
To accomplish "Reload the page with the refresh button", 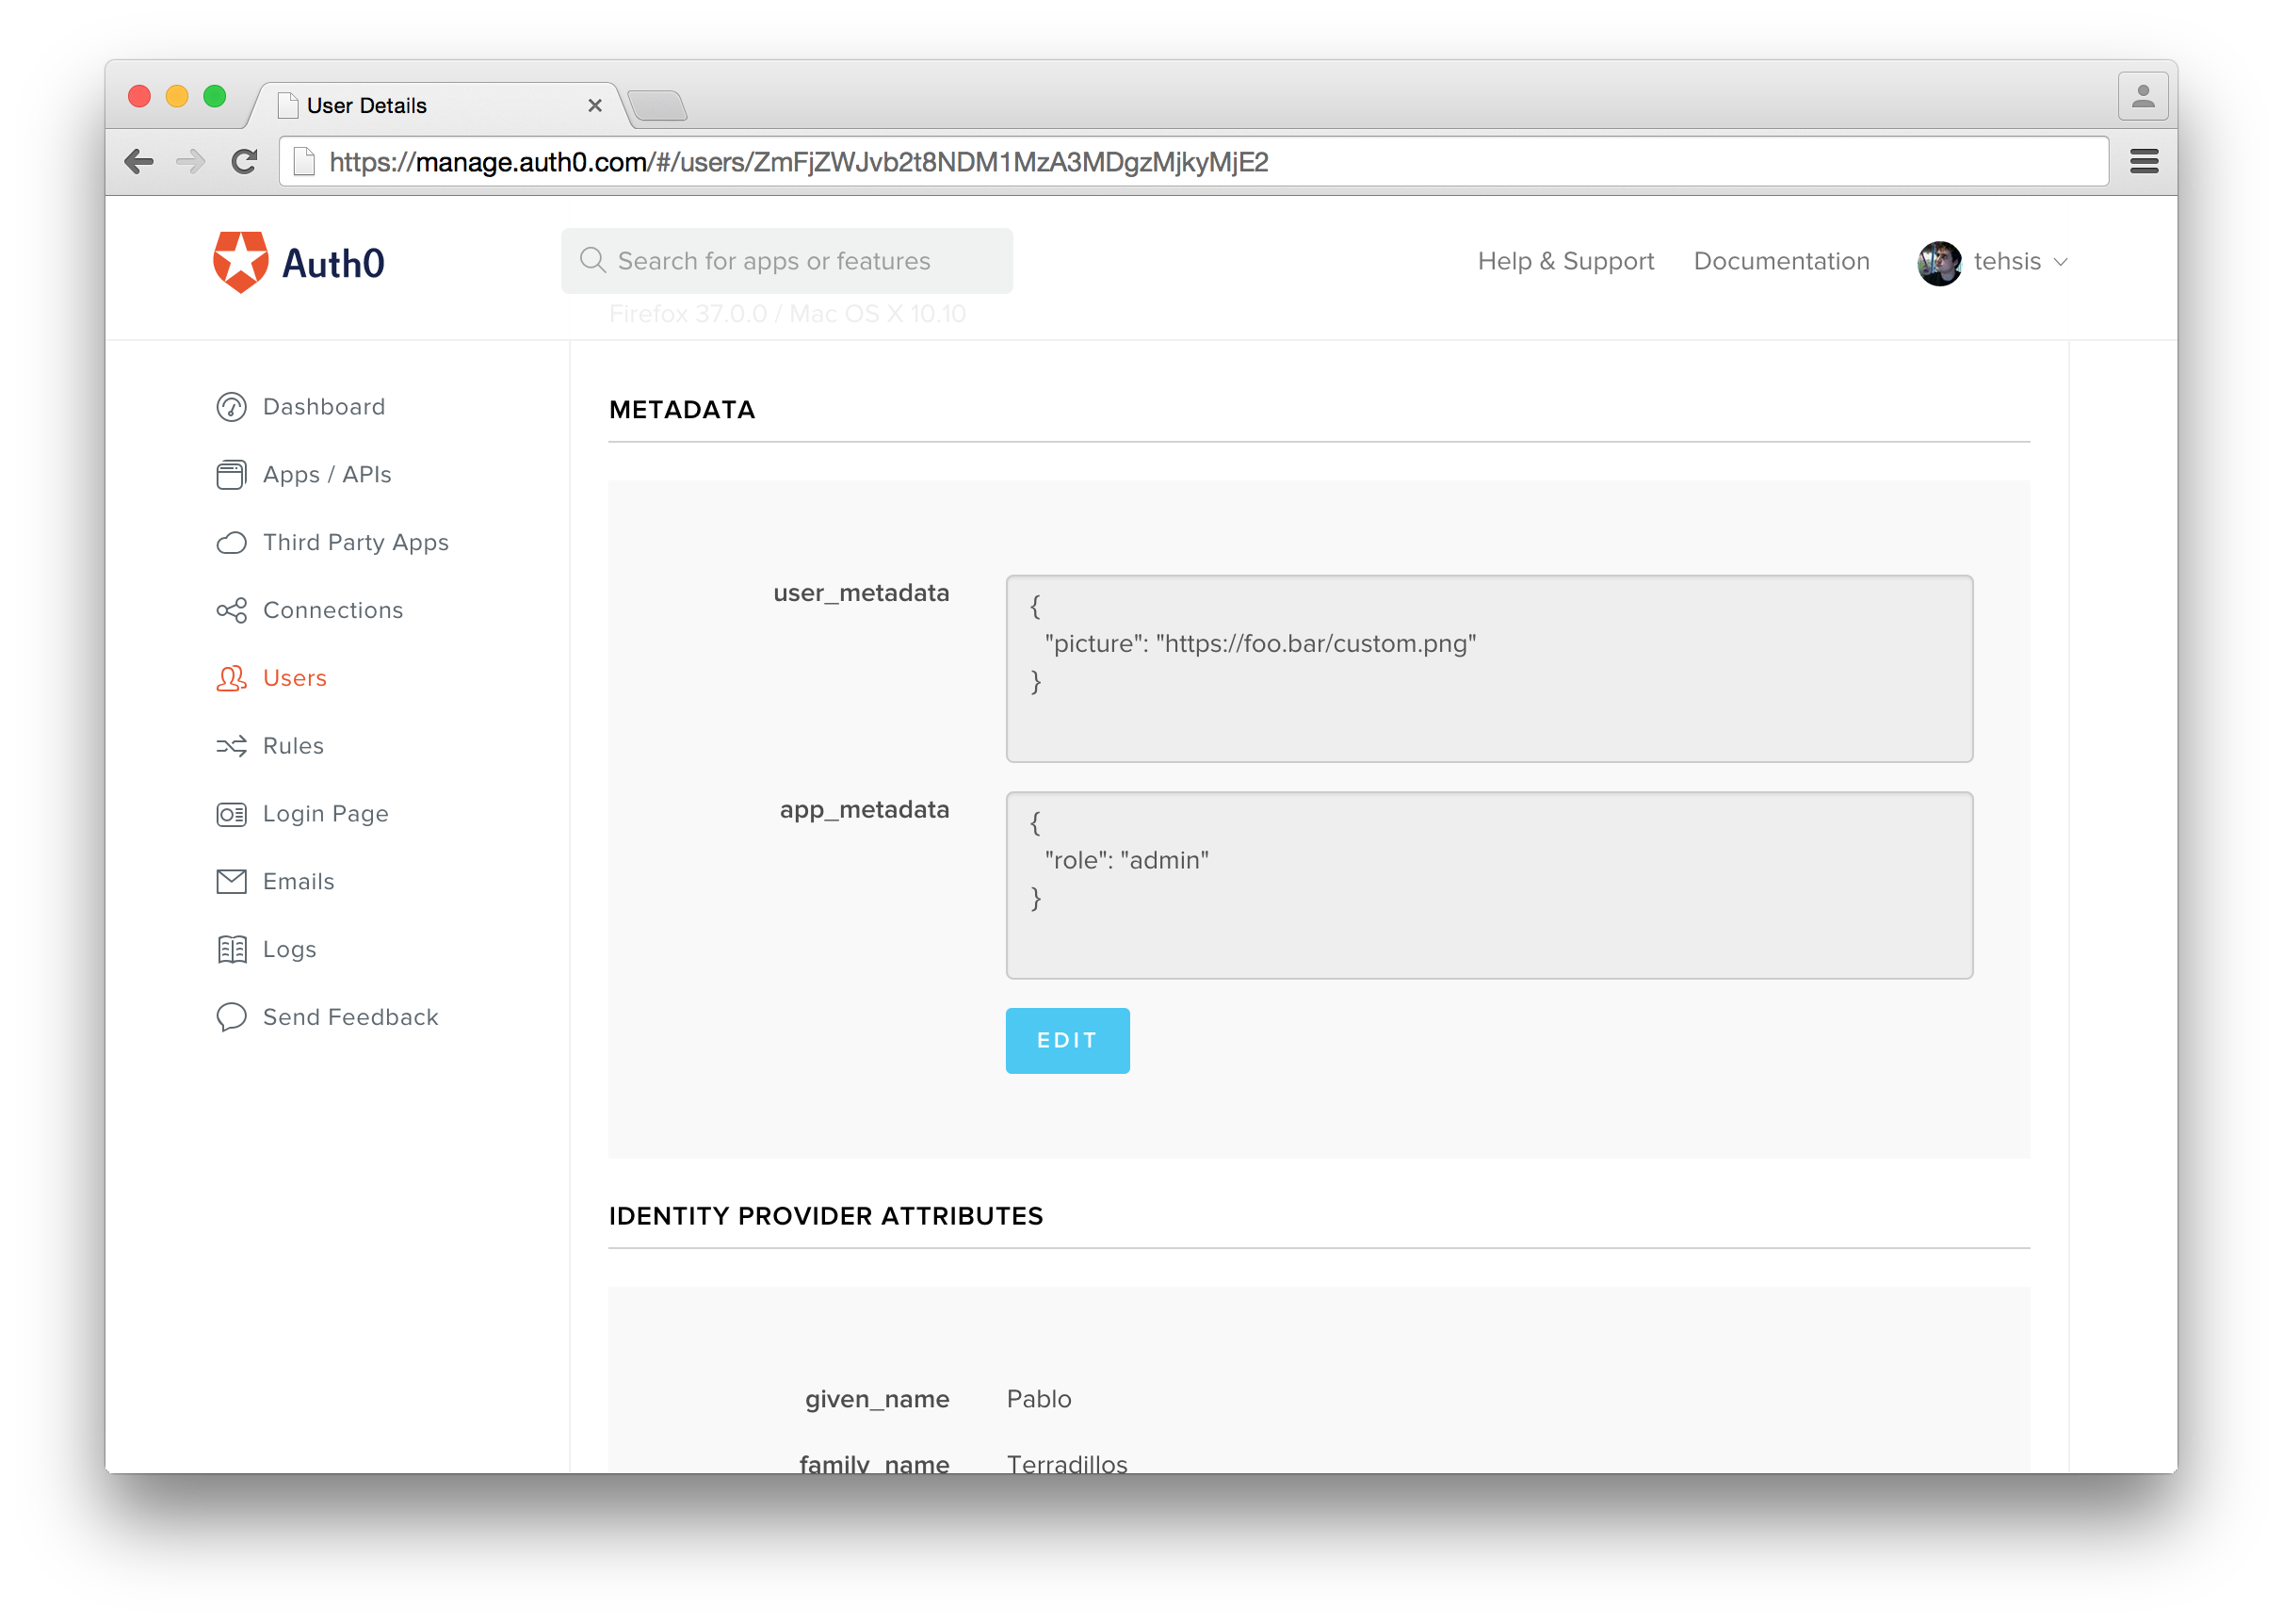I will tap(244, 161).
